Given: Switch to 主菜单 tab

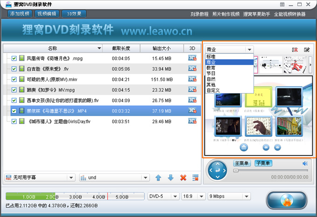Looking at the screenshot, I should 242,163.
